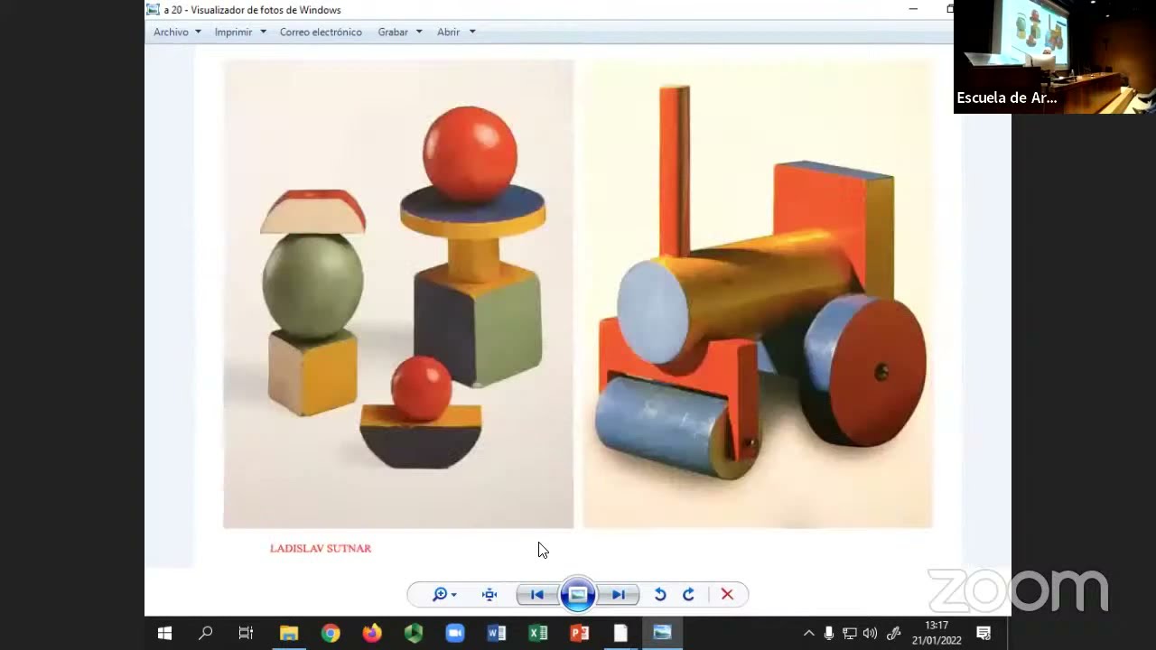Viewport: 1156px width, 650px height.
Task: Open network settings from the tray
Action: coord(850,634)
